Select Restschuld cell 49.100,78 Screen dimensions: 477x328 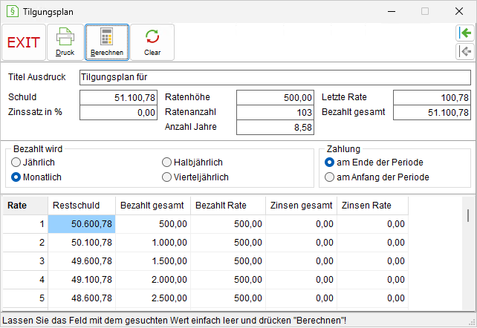click(x=82, y=280)
